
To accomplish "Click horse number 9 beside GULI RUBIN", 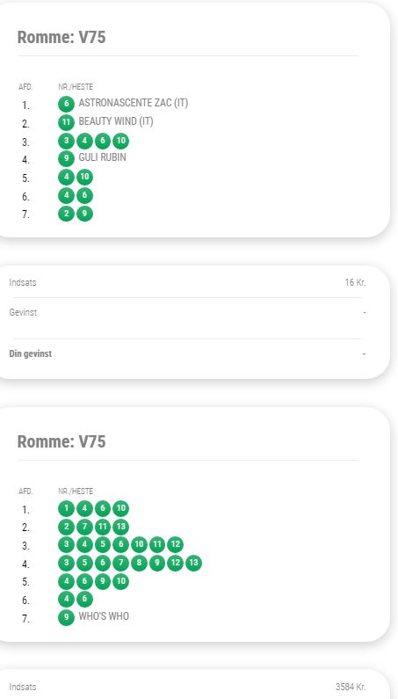I will (66, 158).
